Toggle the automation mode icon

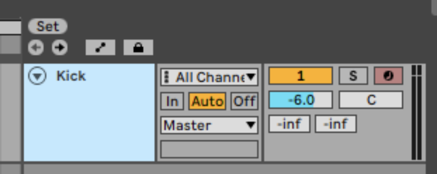pyautogui.click(x=101, y=48)
